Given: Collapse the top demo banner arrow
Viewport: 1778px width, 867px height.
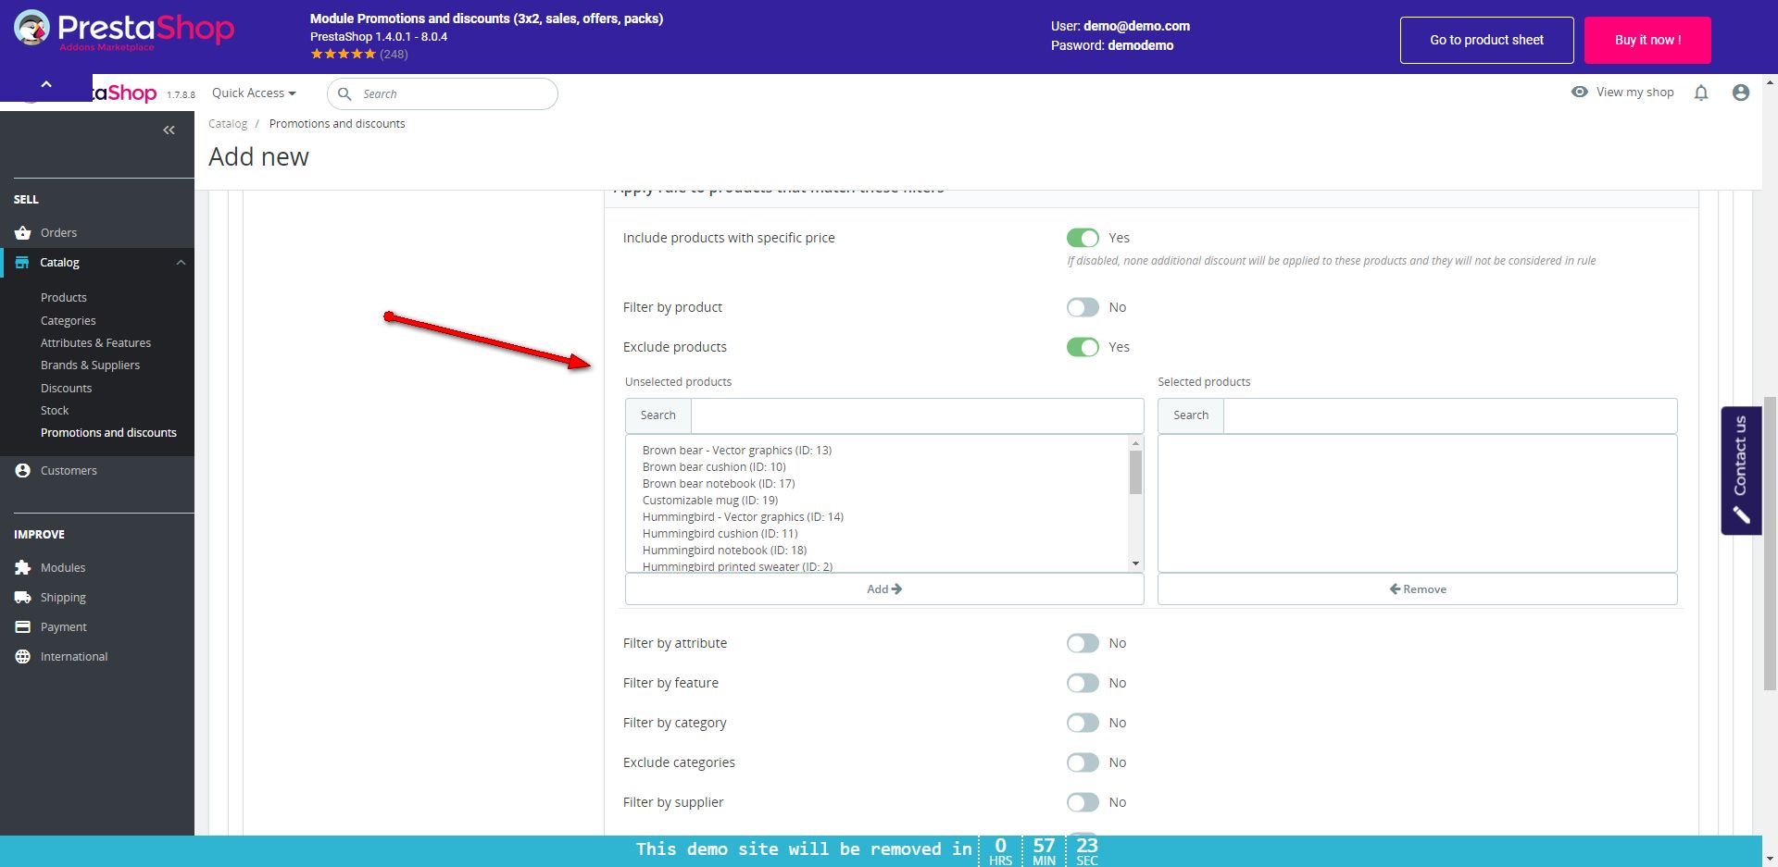Looking at the screenshot, I should tap(46, 85).
